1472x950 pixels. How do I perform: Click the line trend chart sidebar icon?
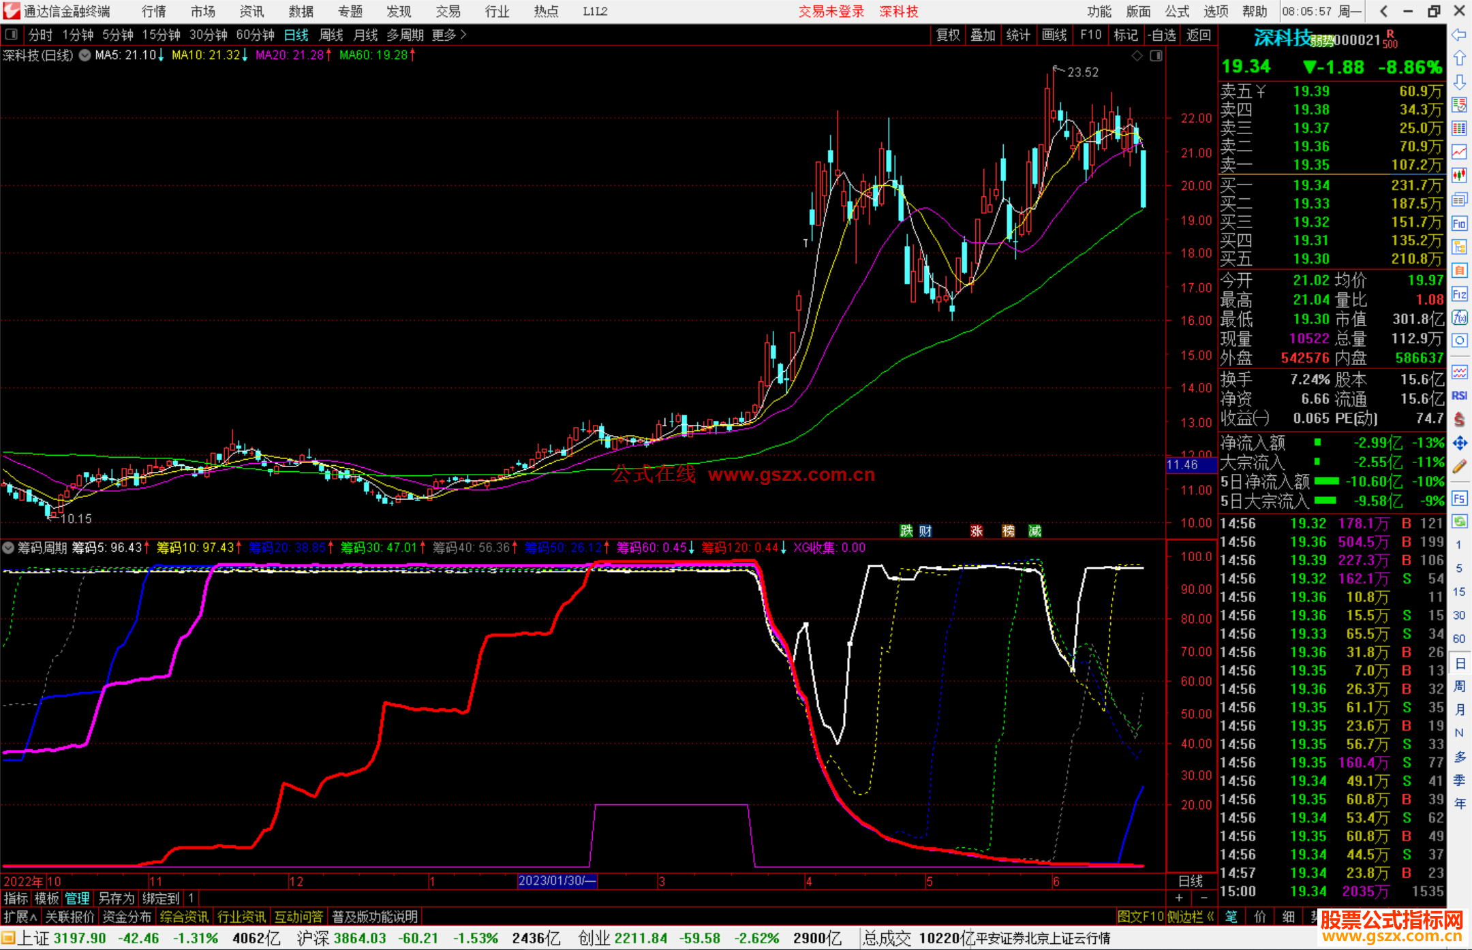(x=1459, y=153)
